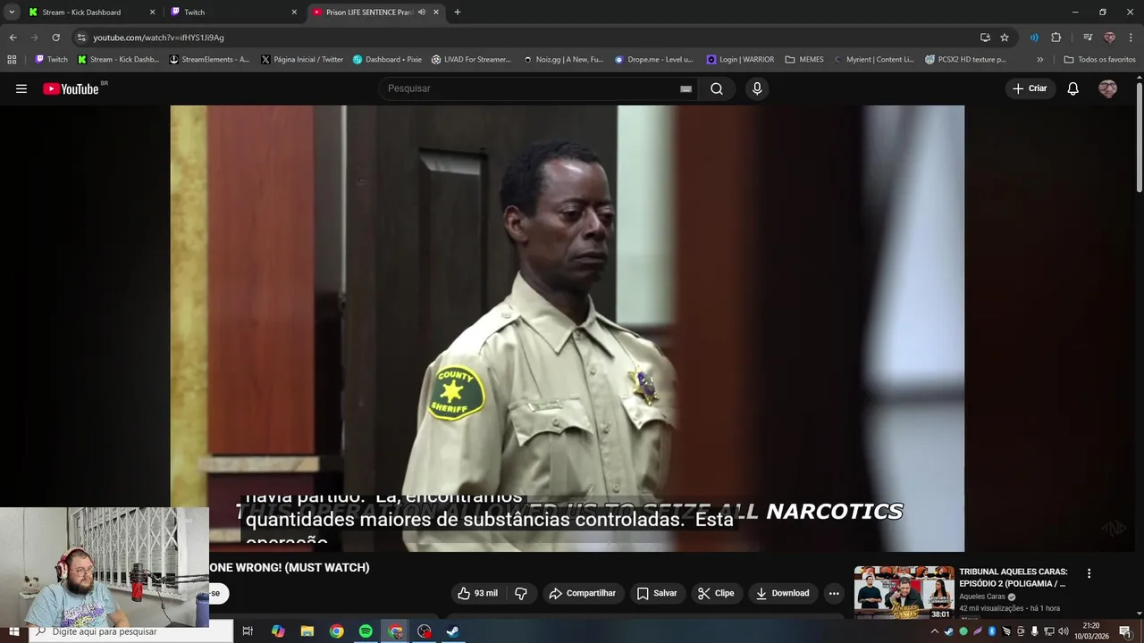1144x643 pixels.
Task: Open Task View on taskbar
Action: click(248, 631)
